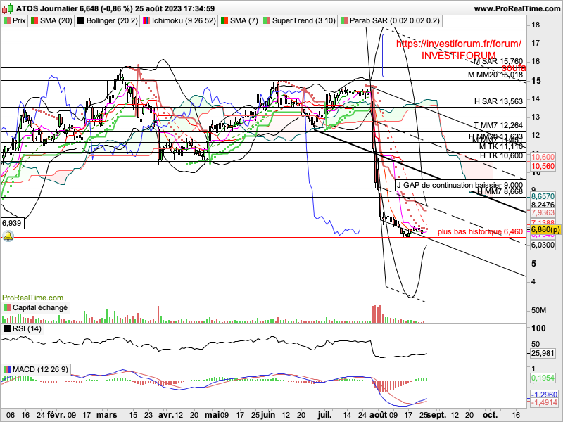Click the 6,0300 price axis value
The height and width of the screenshot is (422, 563).
coord(543,245)
